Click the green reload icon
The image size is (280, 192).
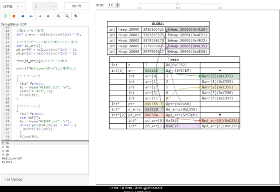5,16
